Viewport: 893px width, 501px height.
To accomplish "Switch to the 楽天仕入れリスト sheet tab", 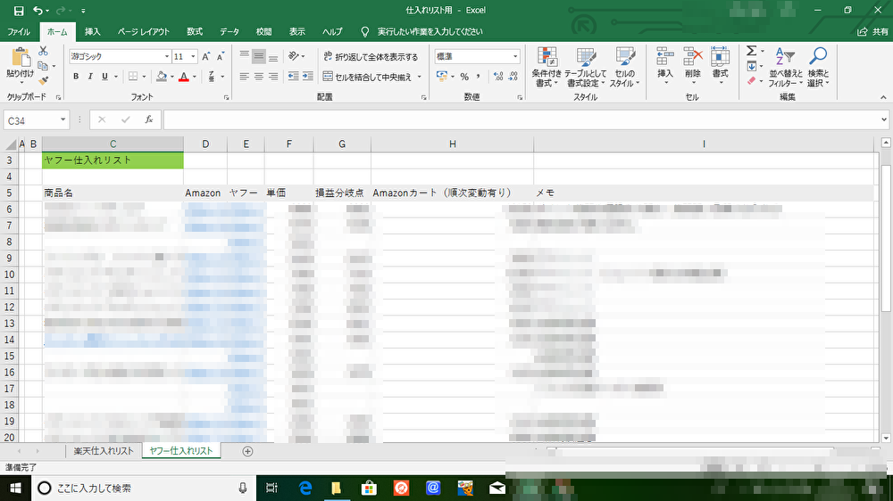I will pyautogui.click(x=104, y=451).
